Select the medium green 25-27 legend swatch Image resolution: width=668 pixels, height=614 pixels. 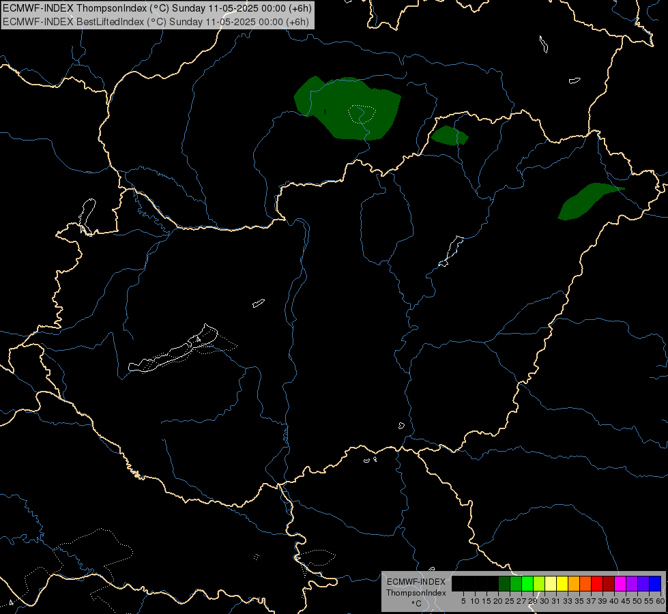[x=516, y=583]
